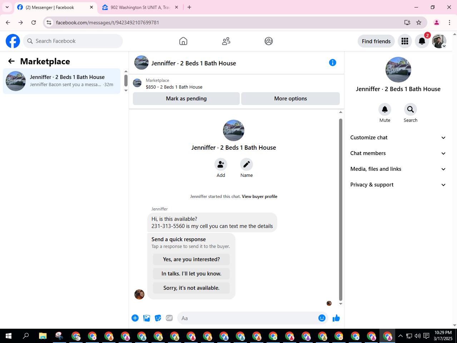Image resolution: width=457 pixels, height=343 pixels.
Task: Show hidden system tray icons
Action: click(401, 336)
